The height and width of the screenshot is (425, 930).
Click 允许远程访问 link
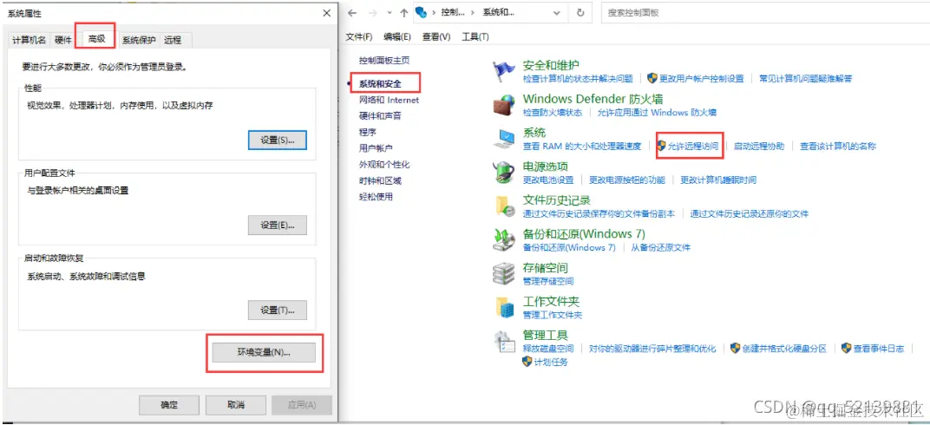point(693,147)
